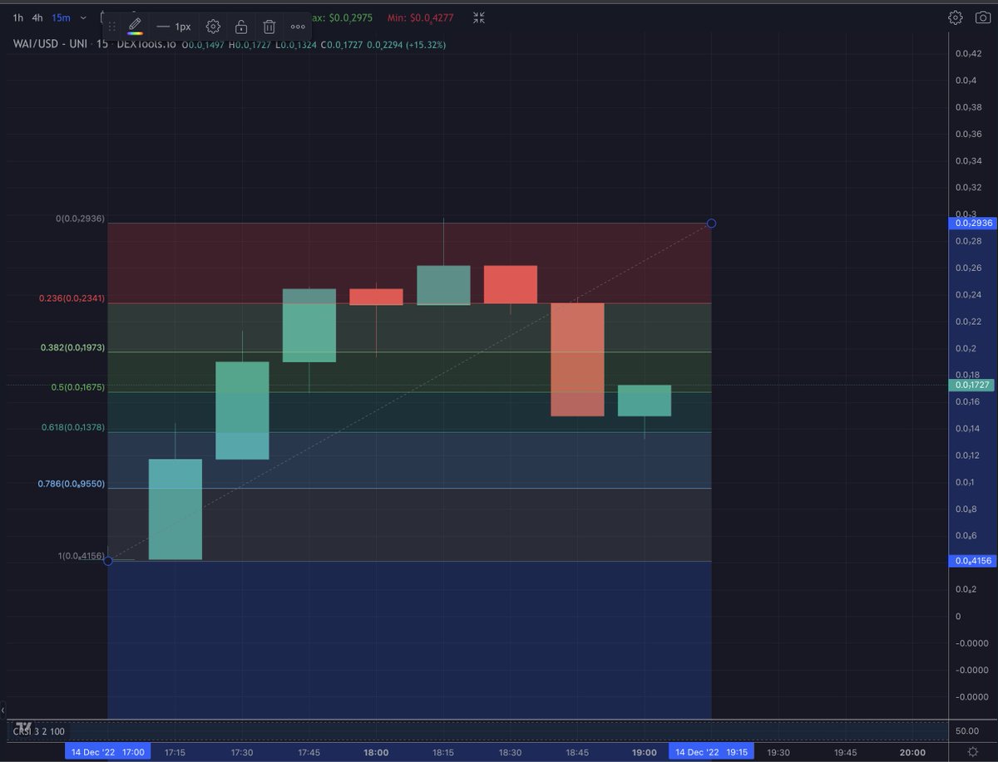Click the red candle at 18:30
This screenshot has height=762, width=998.
point(511,284)
